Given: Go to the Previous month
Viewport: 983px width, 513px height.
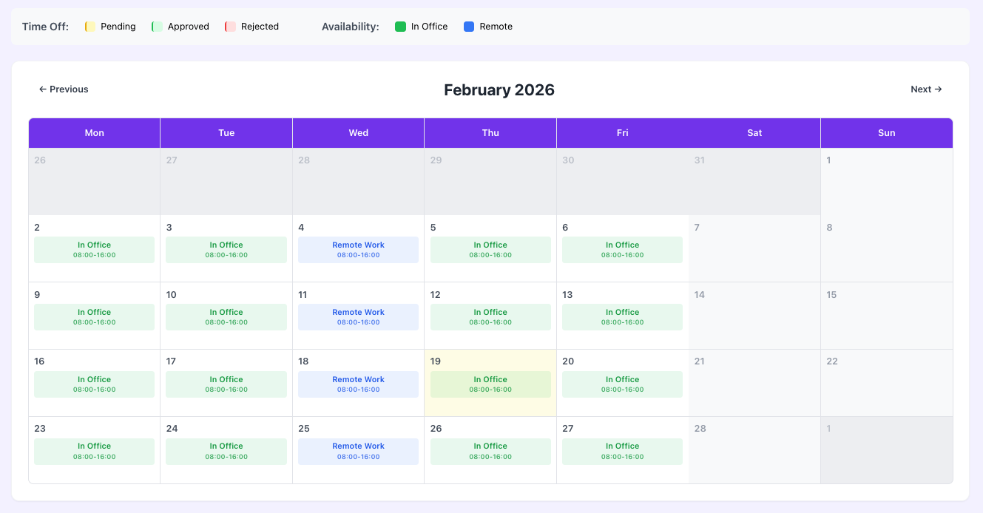Looking at the screenshot, I should [x=64, y=89].
